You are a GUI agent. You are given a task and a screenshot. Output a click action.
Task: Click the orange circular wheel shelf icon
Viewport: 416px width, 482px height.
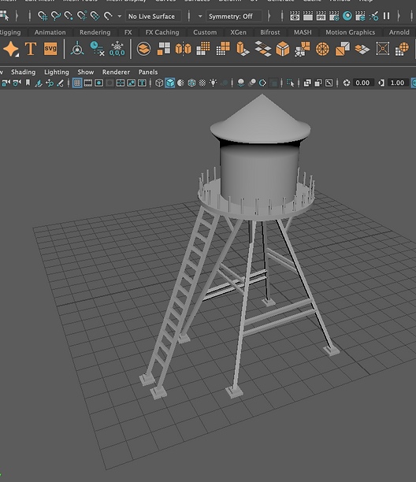coord(322,49)
